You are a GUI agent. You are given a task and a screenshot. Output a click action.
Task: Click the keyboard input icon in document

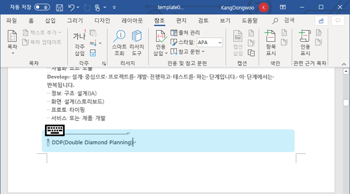click(x=55, y=130)
